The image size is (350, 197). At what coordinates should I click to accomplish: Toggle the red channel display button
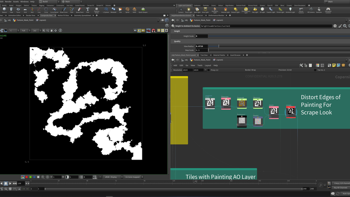(x=26, y=177)
